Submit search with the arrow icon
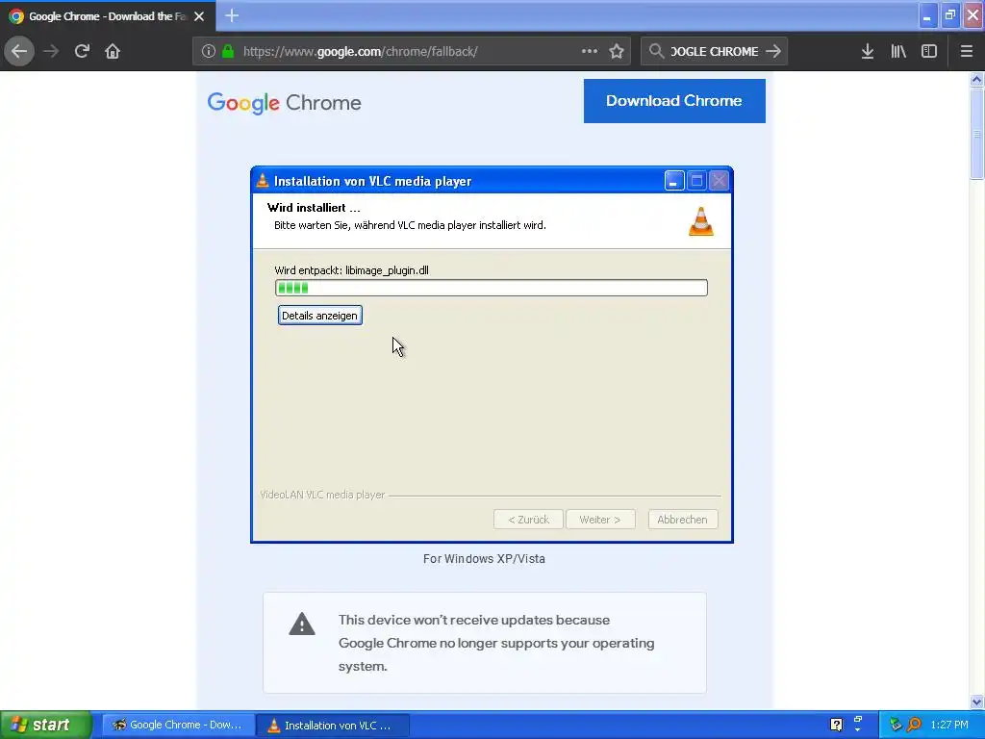Viewport: 985px width, 739px height. pos(773,51)
